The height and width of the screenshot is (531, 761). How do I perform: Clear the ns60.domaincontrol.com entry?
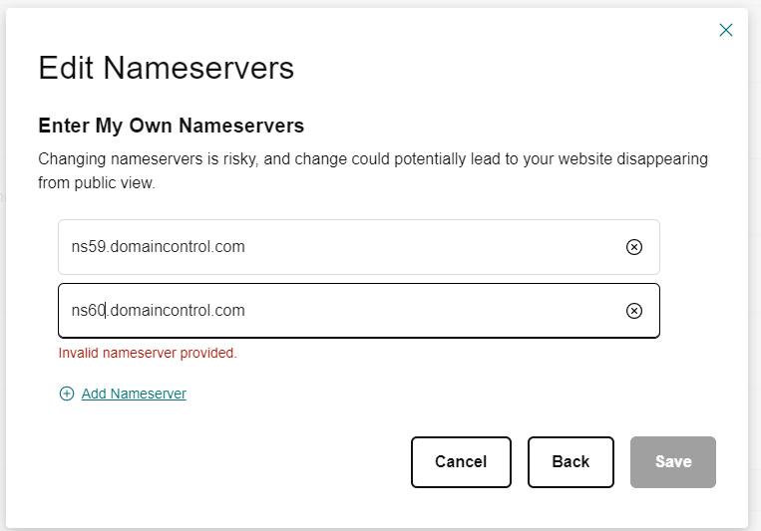tap(633, 311)
